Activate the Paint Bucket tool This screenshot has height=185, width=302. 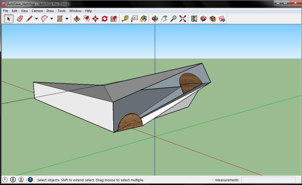tap(144, 19)
